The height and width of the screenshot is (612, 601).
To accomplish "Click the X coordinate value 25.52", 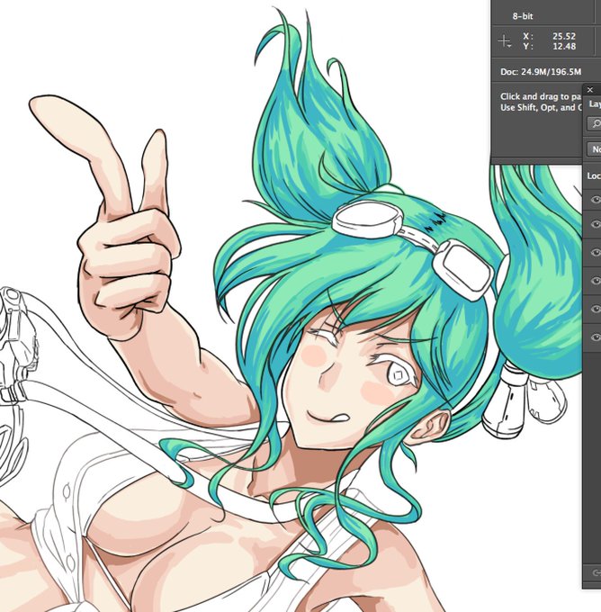I will (x=564, y=36).
